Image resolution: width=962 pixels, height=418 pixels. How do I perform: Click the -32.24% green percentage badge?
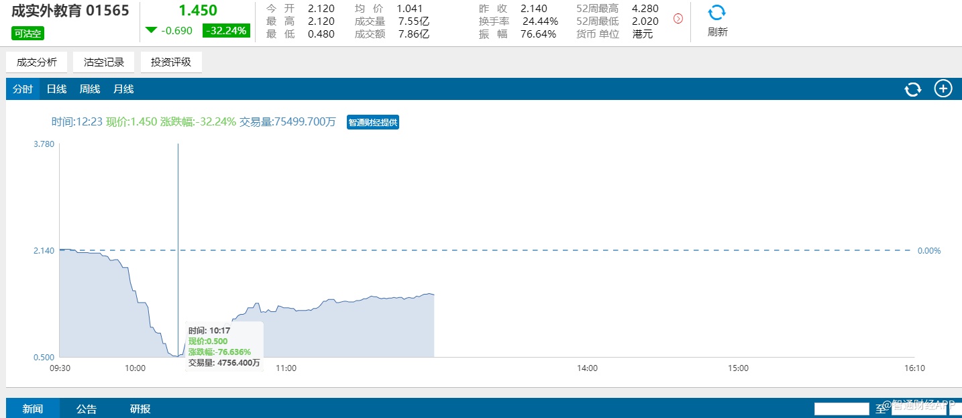226,30
